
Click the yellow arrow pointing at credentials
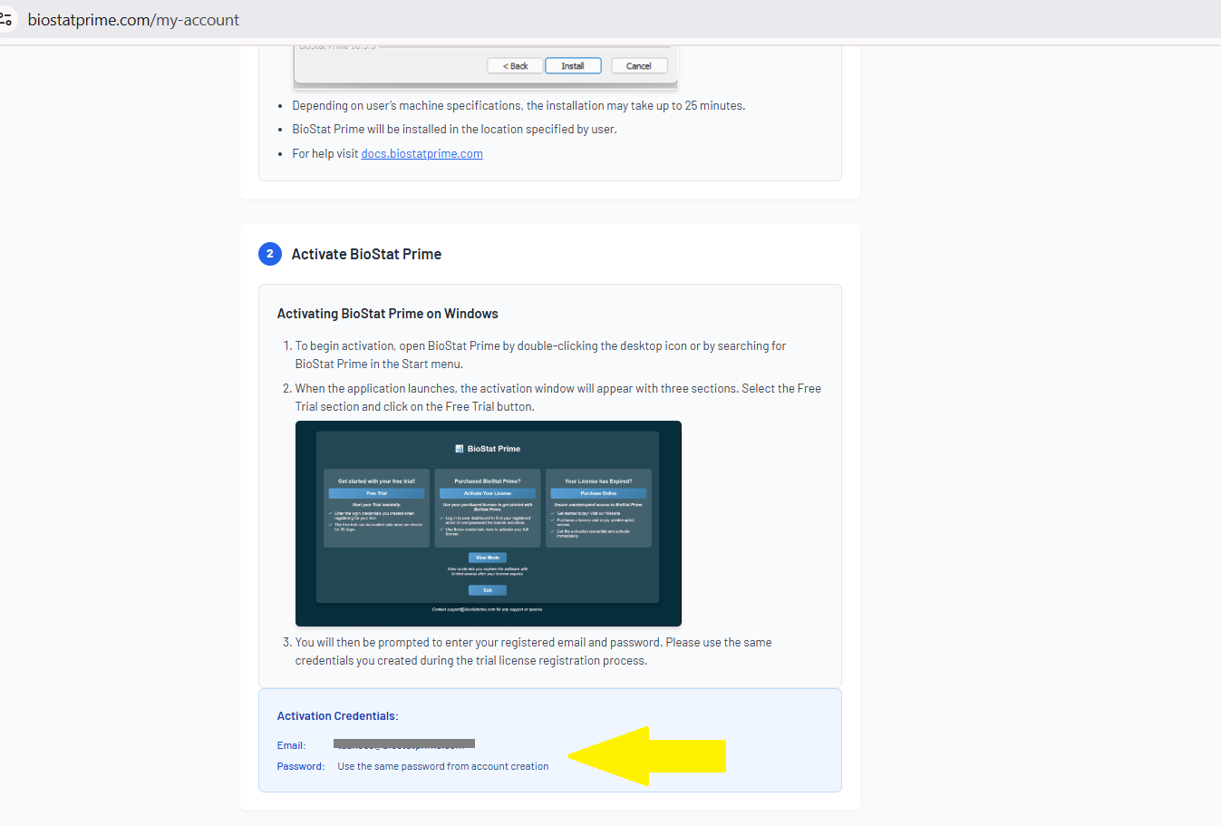(647, 756)
